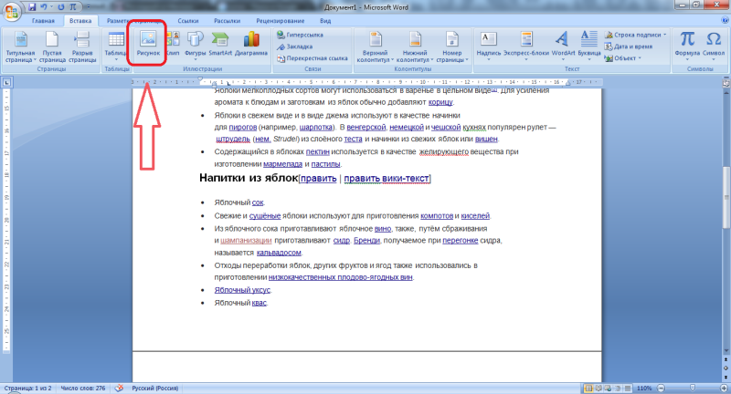Screen dimensions: 731x394
Task: Toggle the ruler button above the scrollbar
Action: pos(724,81)
